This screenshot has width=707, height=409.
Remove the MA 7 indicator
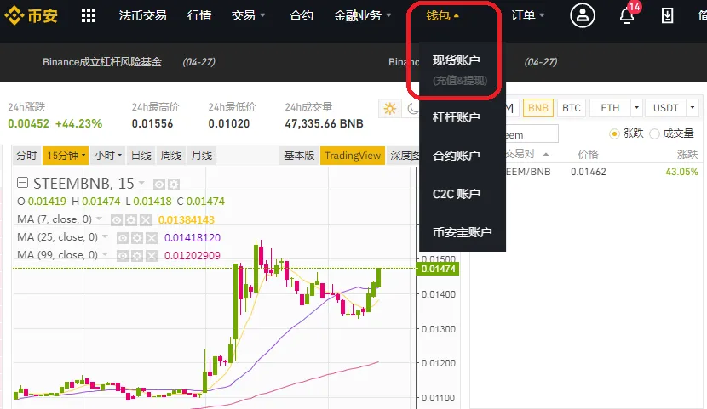pos(145,220)
